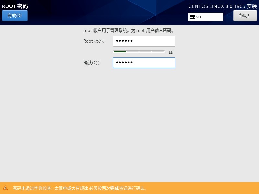Open help with the 帮助! button
The height and width of the screenshot is (194, 259).
pos(245,16)
